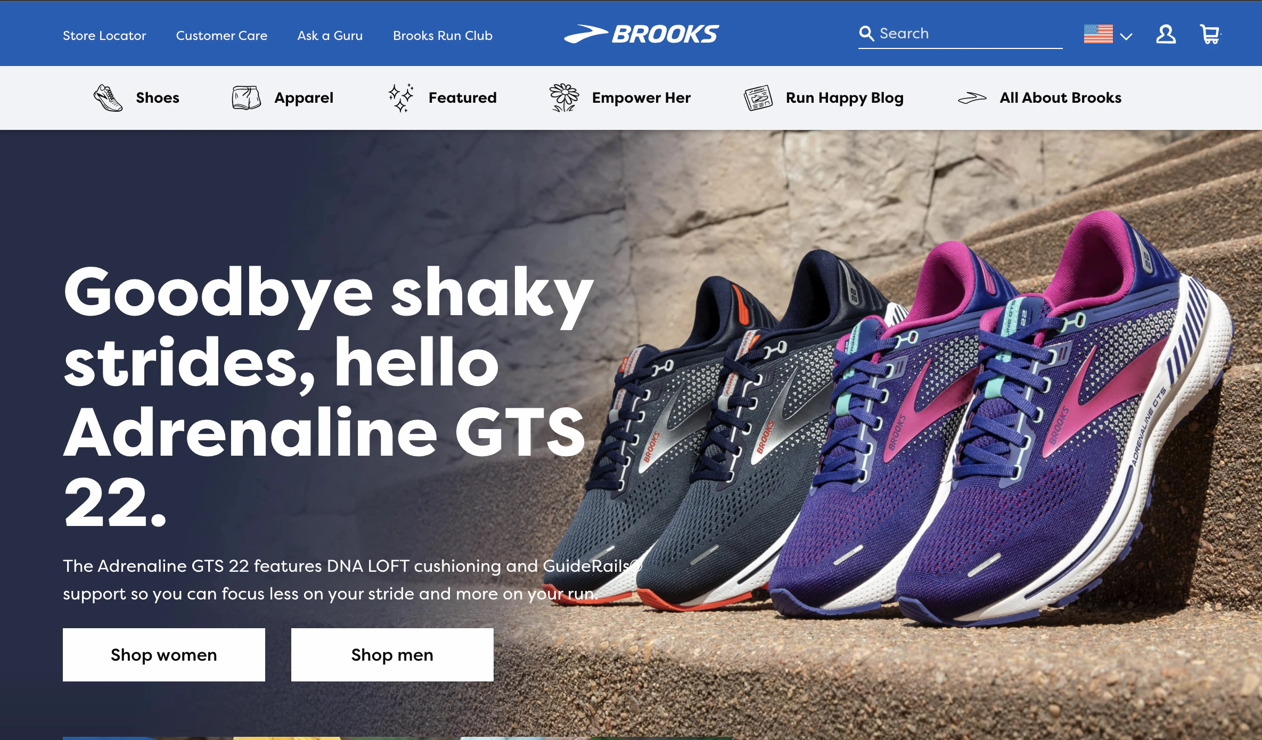Click the running shoe icon beside Shoes
This screenshot has height=740, width=1262.
pyautogui.click(x=108, y=98)
